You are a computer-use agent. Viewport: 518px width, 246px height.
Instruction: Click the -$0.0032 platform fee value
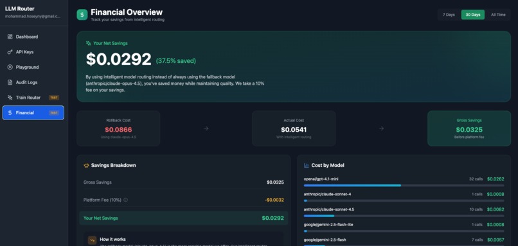tap(274, 200)
